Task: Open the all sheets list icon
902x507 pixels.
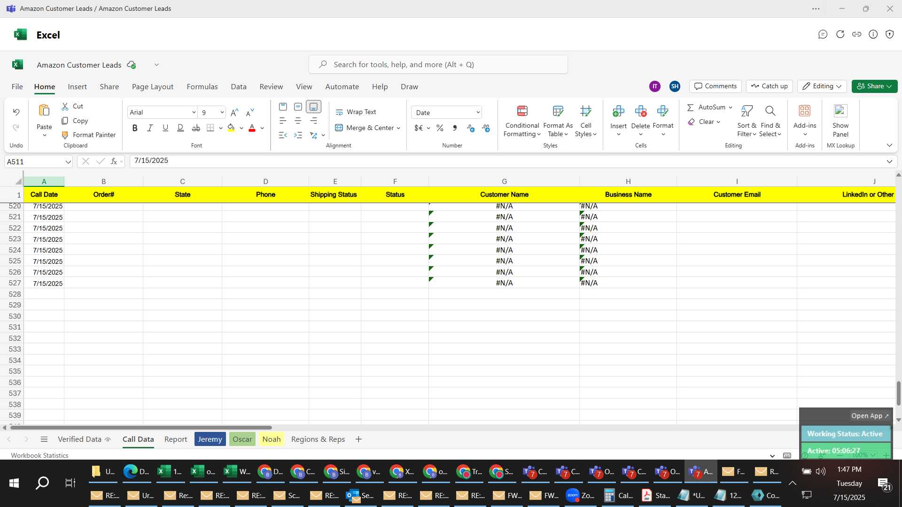Action: pyautogui.click(x=44, y=439)
